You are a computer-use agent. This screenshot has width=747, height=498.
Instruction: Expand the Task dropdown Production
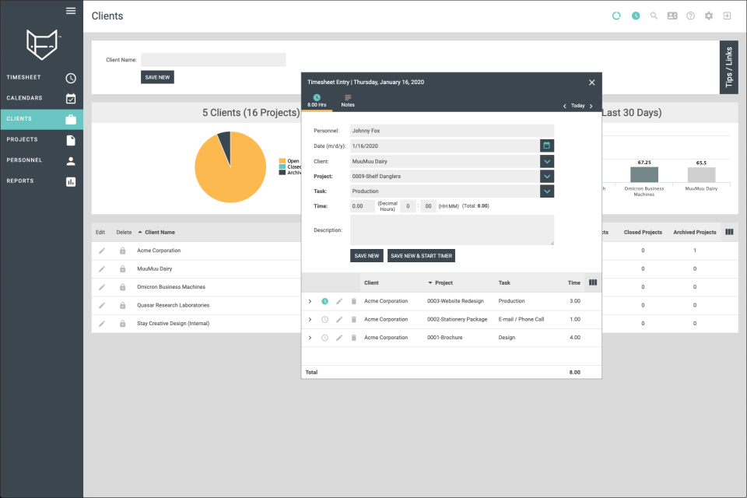(547, 191)
